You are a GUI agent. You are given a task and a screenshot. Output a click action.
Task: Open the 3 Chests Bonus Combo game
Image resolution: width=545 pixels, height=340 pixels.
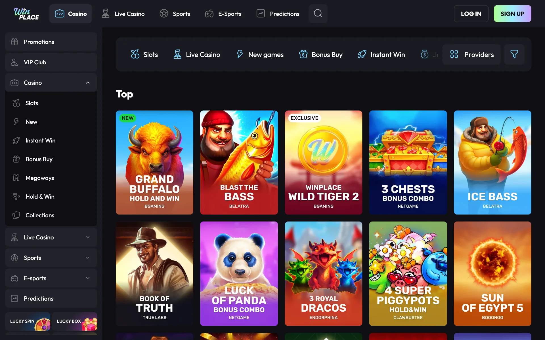pos(408,162)
